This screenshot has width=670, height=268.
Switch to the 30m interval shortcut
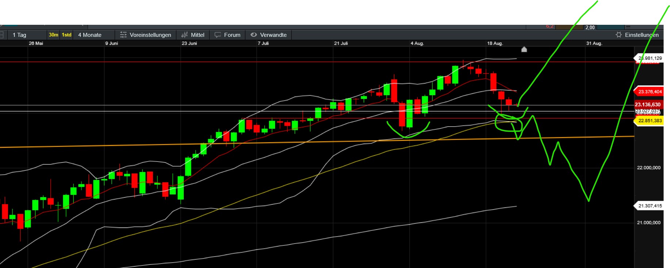pos(53,35)
